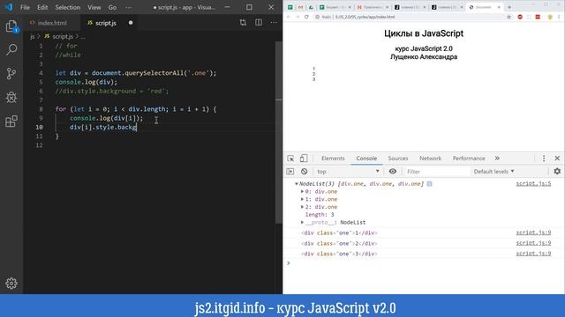Expand the 2: div.one node

[x=302, y=207]
